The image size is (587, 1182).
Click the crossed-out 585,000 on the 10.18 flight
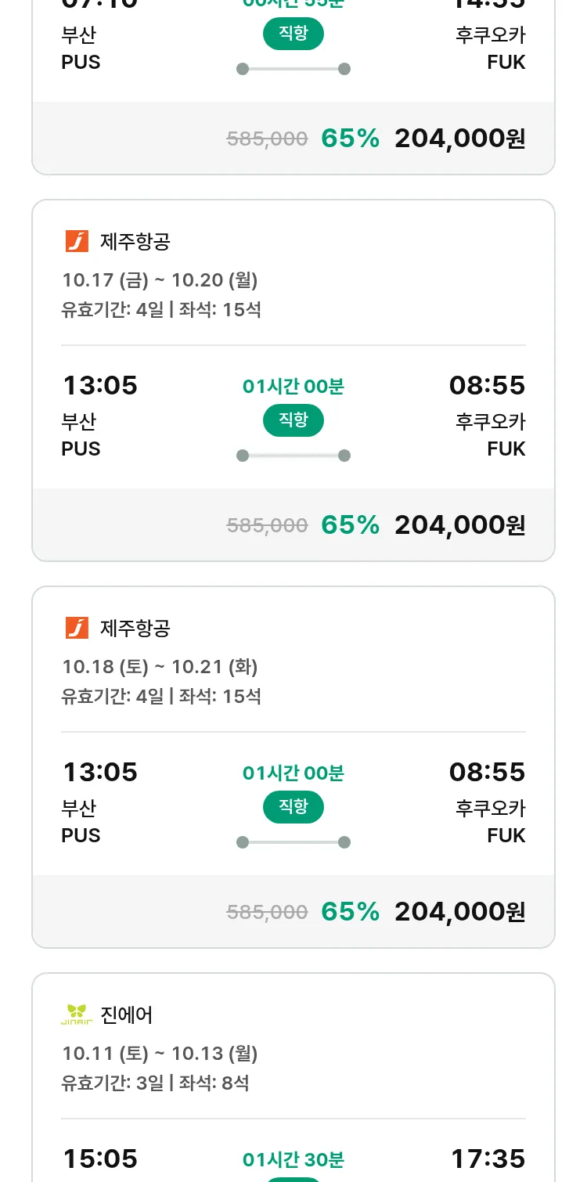(267, 912)
